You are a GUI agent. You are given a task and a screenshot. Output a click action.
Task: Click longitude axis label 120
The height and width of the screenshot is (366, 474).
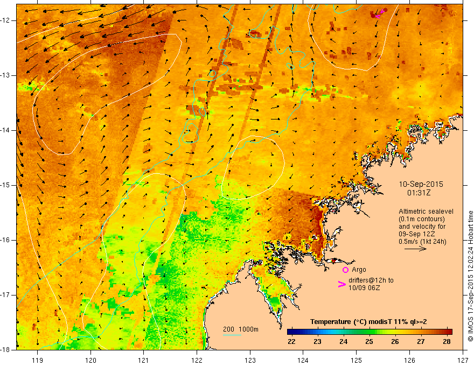(90, 360)
